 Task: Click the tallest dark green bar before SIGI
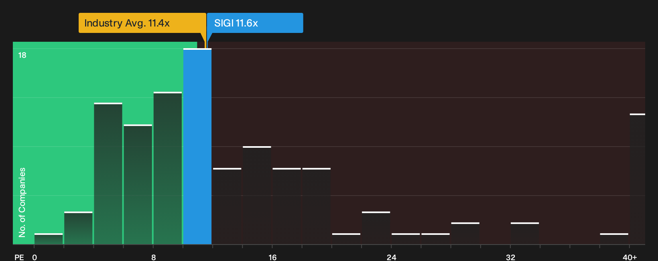(168, 168)
